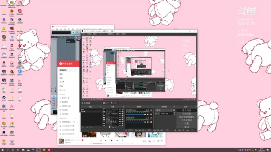The image size is (271, 152).
Task: Mute 麦克风/Aux in OBS mixer
Action: coord(148,115)
